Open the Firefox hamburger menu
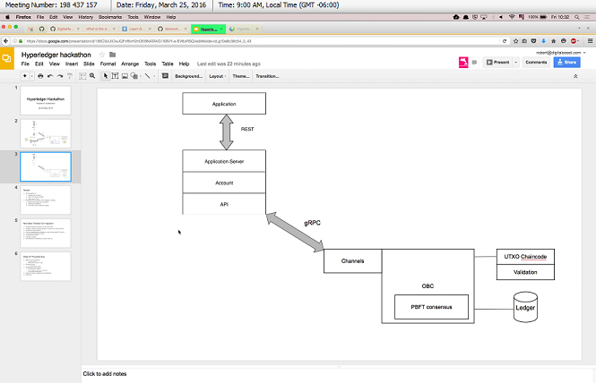Screen dimensions: 596x383 click(590, 41)
